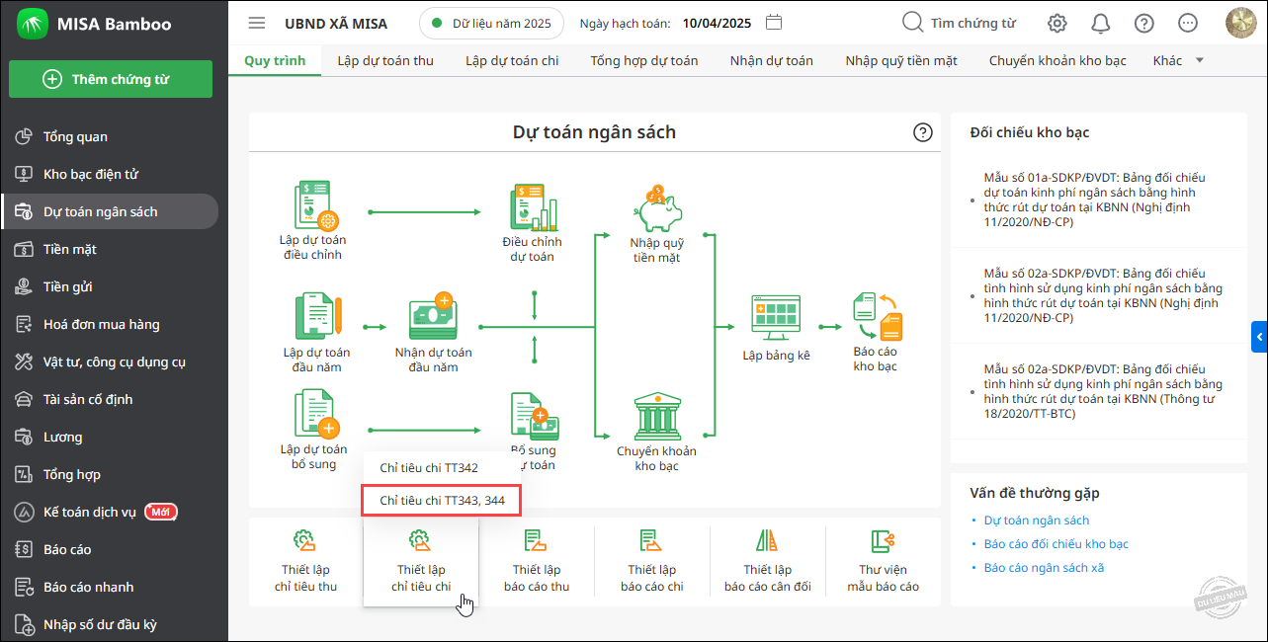Viewport: 1268px width, 642px height.
Task: Go to Nhập số dư đầu kỳ in sidebar
Action: [x=111, y=624]
